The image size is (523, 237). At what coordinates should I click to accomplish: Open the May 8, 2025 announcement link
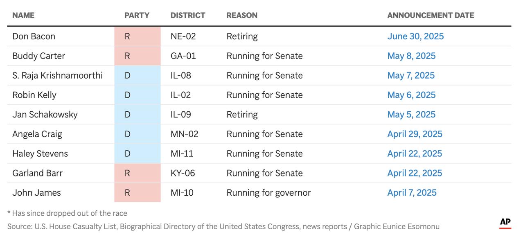[411, 56]
